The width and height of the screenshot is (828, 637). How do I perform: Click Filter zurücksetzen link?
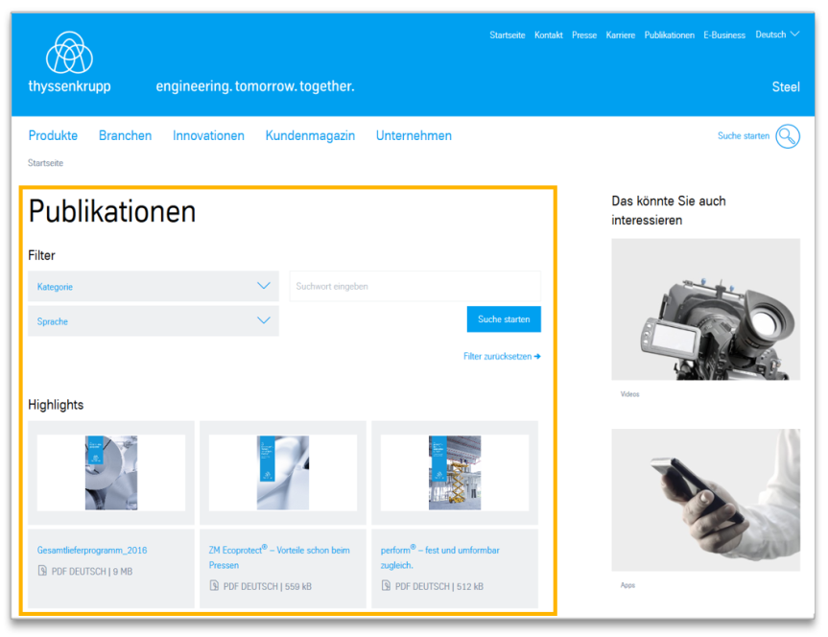[x=502, y=357]
